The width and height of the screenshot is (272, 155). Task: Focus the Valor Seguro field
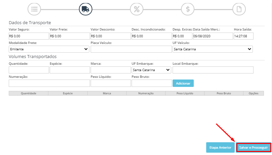29,36
